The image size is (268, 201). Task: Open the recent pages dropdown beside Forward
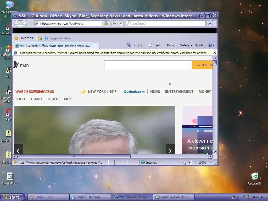(x=30, y=24)
